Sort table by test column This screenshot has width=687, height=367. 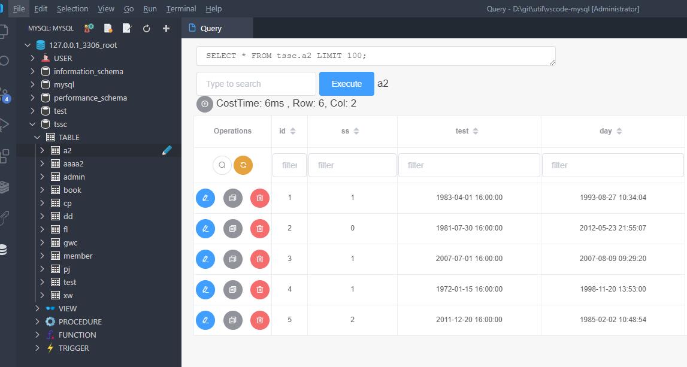[x=476, y=131]
